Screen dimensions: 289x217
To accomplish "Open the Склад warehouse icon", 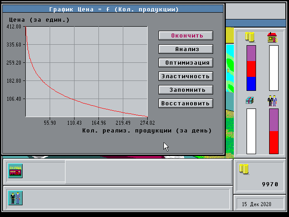I will (15, 171).
